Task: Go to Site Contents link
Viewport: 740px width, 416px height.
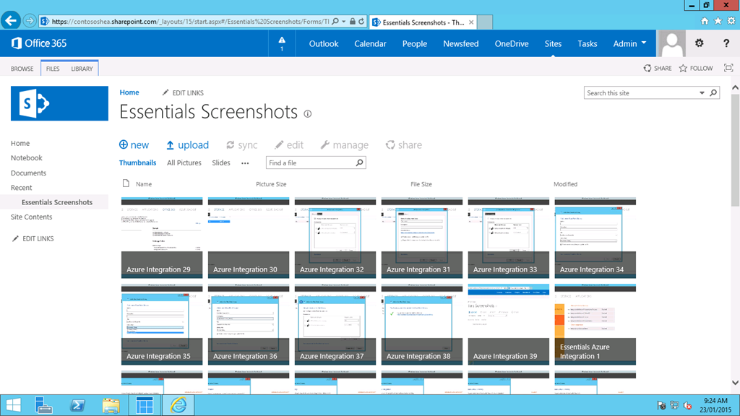Action: [x=31, y=217]
